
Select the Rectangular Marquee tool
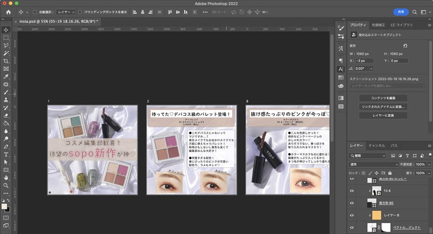[x=6, y=38]
